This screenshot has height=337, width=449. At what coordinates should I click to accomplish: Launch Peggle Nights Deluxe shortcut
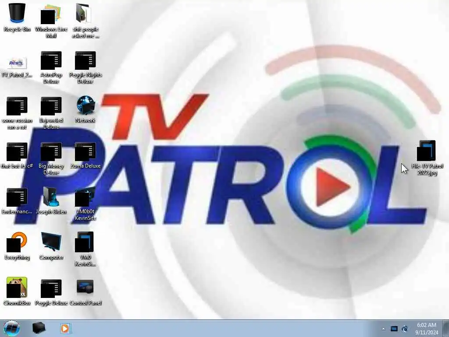pyautogui.click(x=86, y=67)
